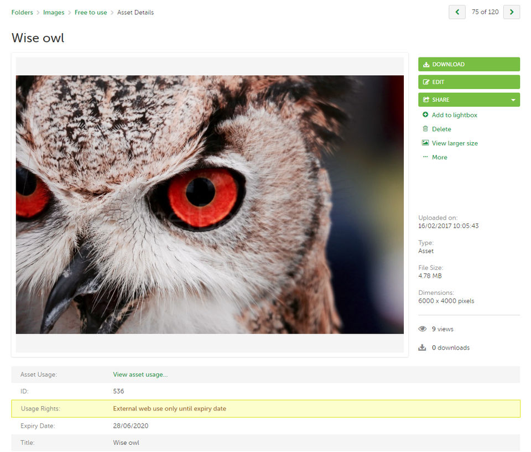Image resolution: width=531 pixels, height=452 pixels.
Task: Click the green DOWNLOAD button
Action: coord(468,64)
